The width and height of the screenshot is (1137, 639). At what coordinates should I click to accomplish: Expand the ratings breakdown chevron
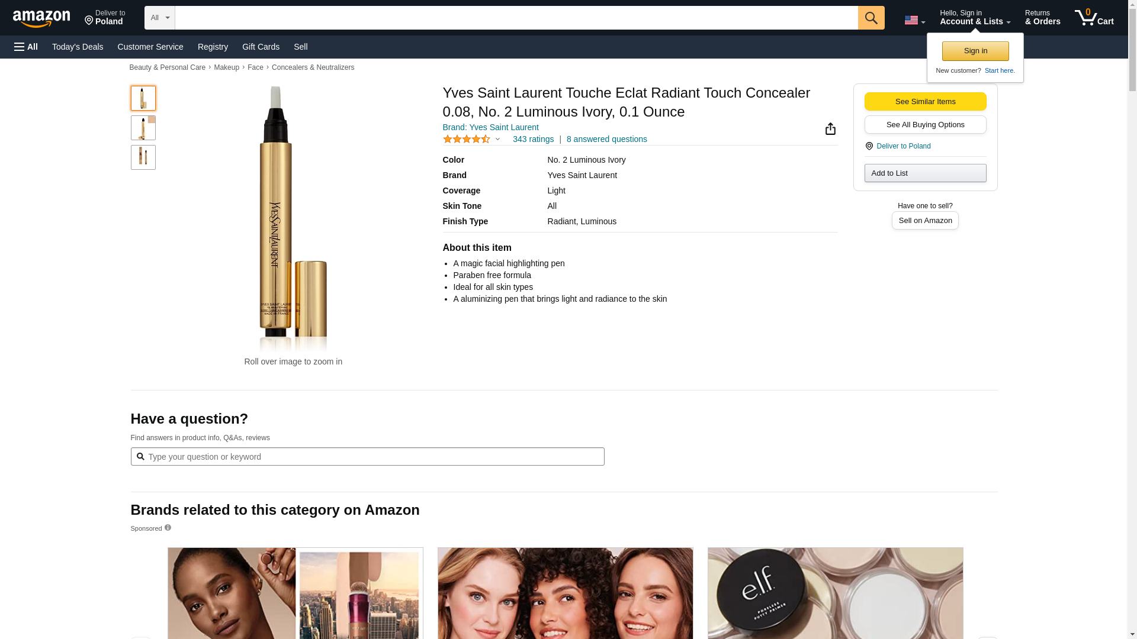497,140
